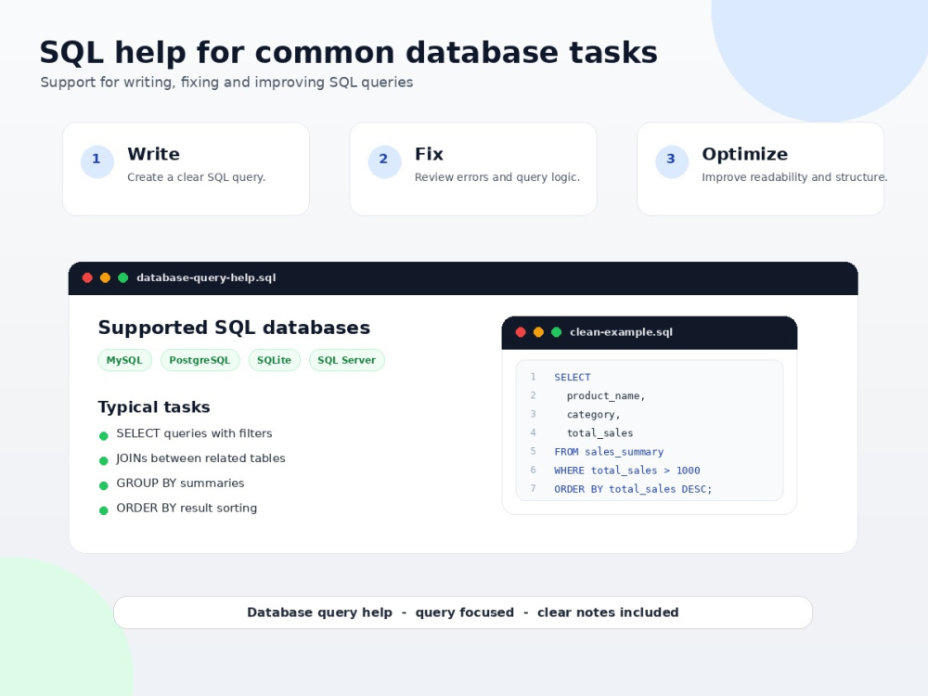
Task: Click 'ORDER BY total_sales DESC;' code line
Action: click(x=633, y=489)
